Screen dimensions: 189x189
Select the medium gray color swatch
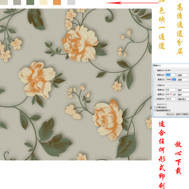tap(17, 2)
